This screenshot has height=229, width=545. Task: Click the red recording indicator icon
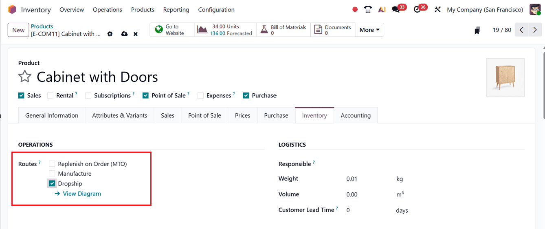pos(355,9)
